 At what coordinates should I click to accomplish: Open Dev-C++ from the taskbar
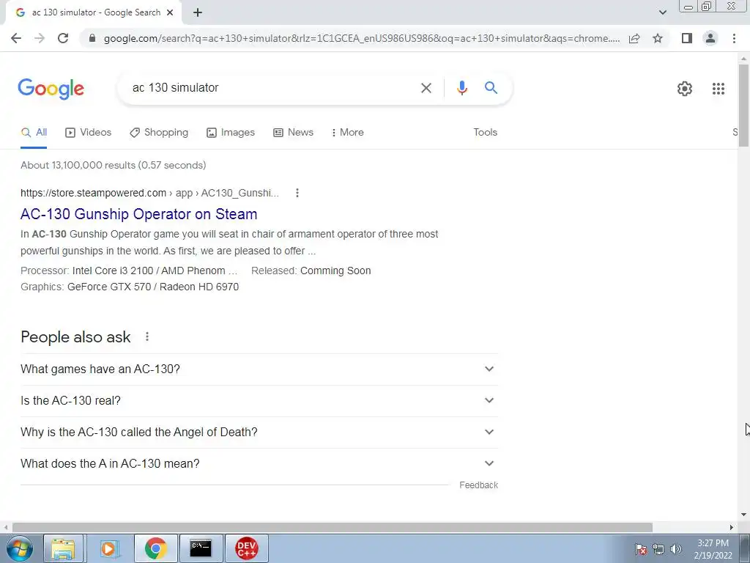click(x=246, y=548)
